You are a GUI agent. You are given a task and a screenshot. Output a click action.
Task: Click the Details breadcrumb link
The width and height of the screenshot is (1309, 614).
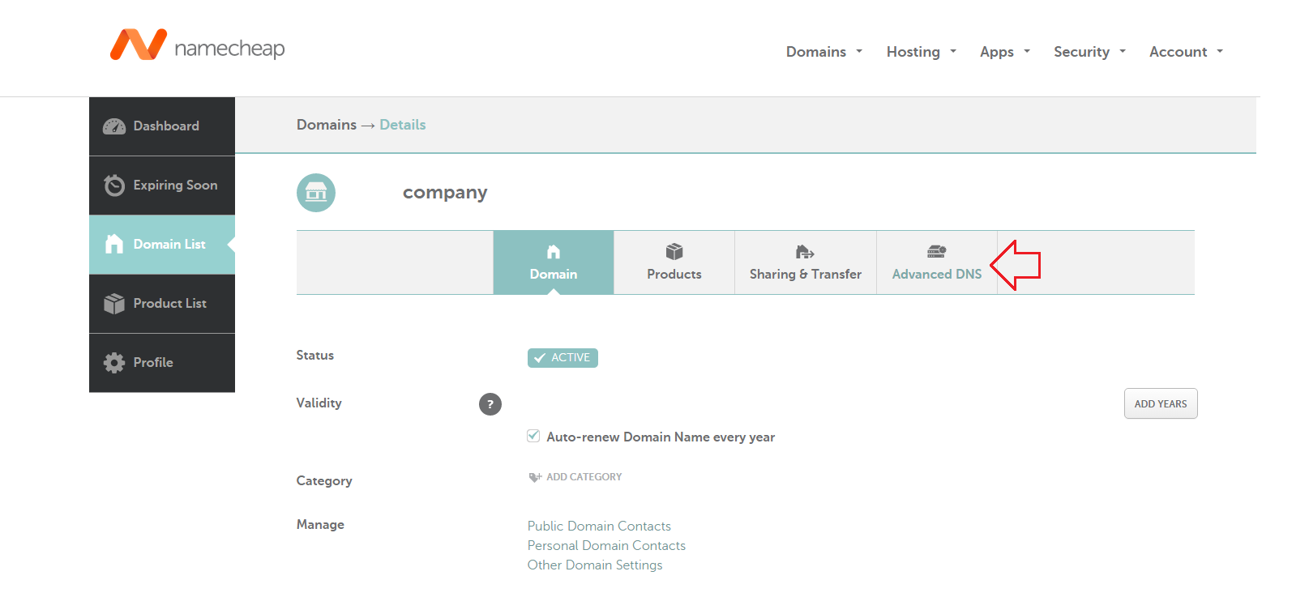coord(403,125)
